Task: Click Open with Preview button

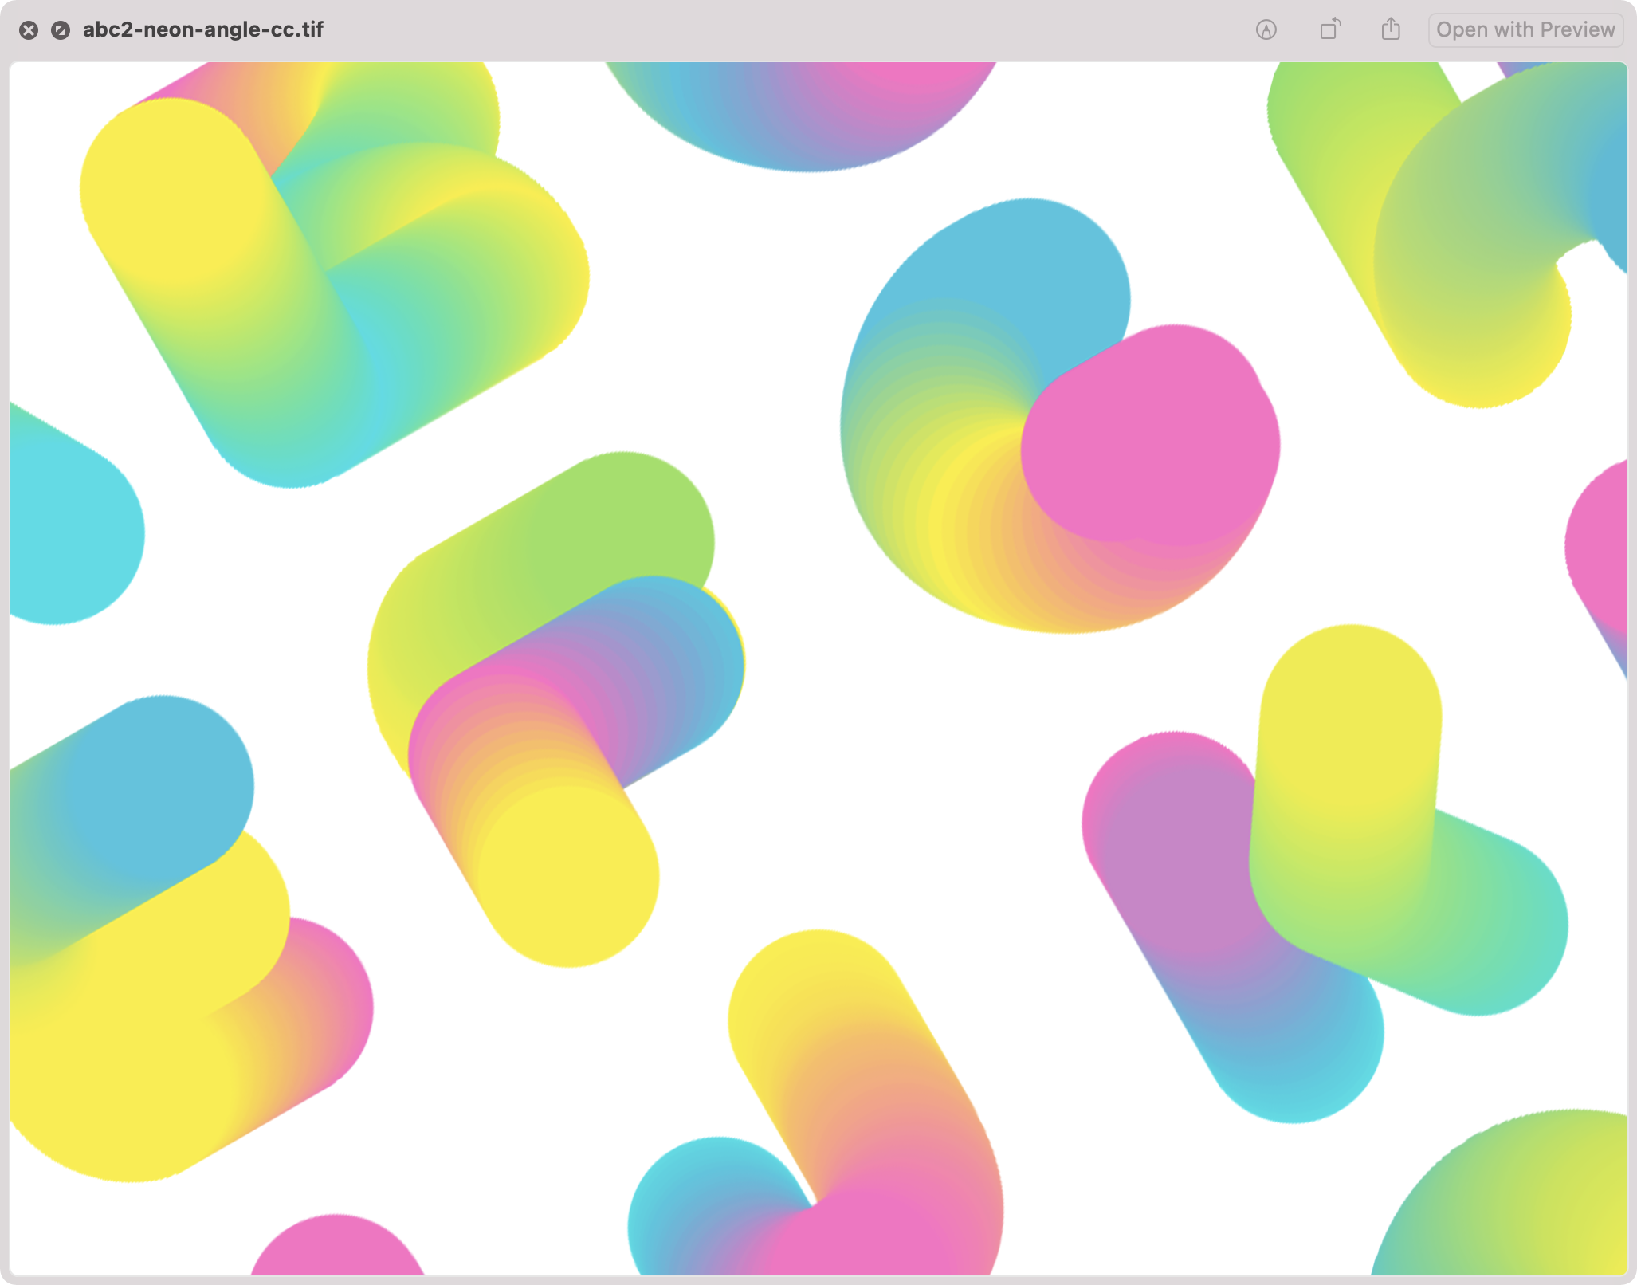Action: point(1525,30)
